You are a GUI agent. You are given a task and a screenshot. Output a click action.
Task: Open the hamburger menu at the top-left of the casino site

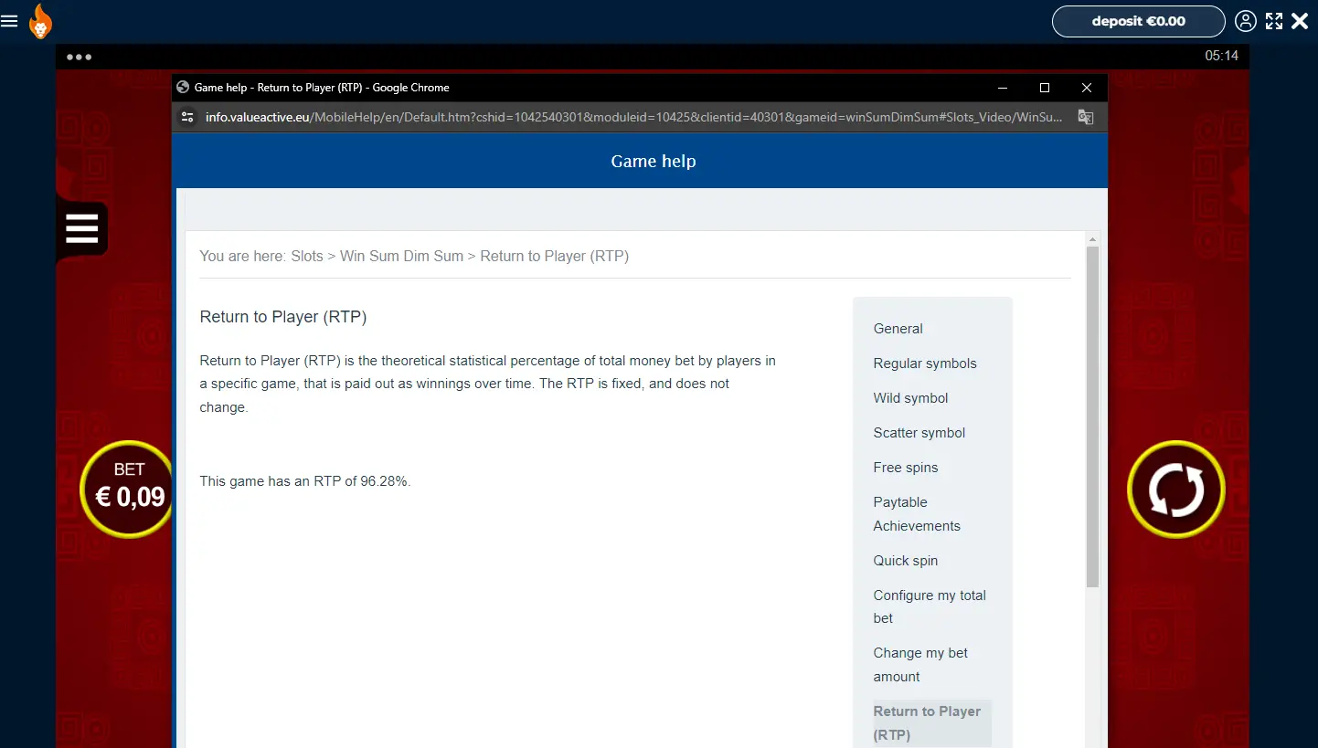click(9, 21)
